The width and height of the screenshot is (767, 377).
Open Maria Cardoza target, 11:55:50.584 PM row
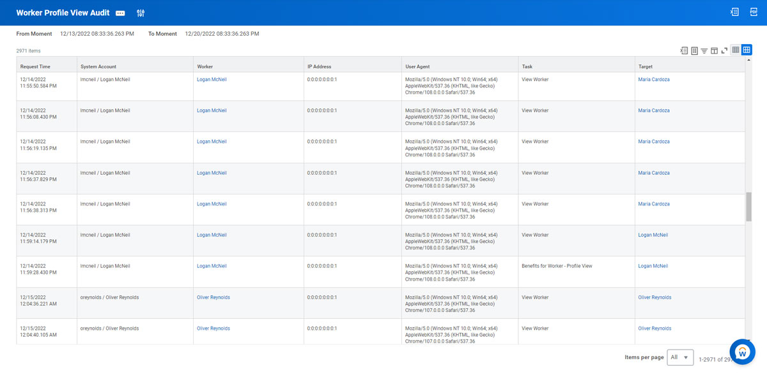point(654,80)
